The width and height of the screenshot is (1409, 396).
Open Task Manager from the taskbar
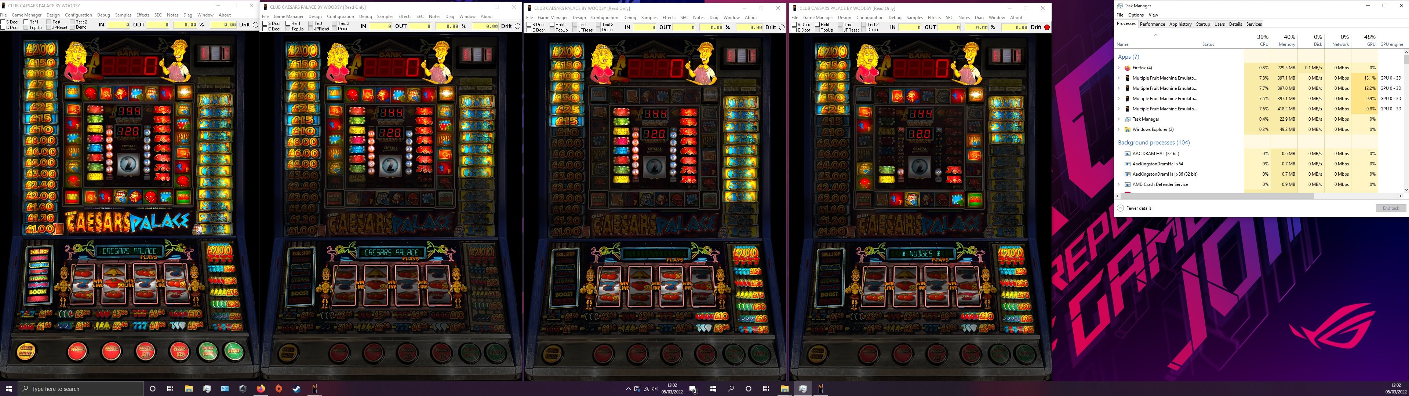[x=803, y=389]
